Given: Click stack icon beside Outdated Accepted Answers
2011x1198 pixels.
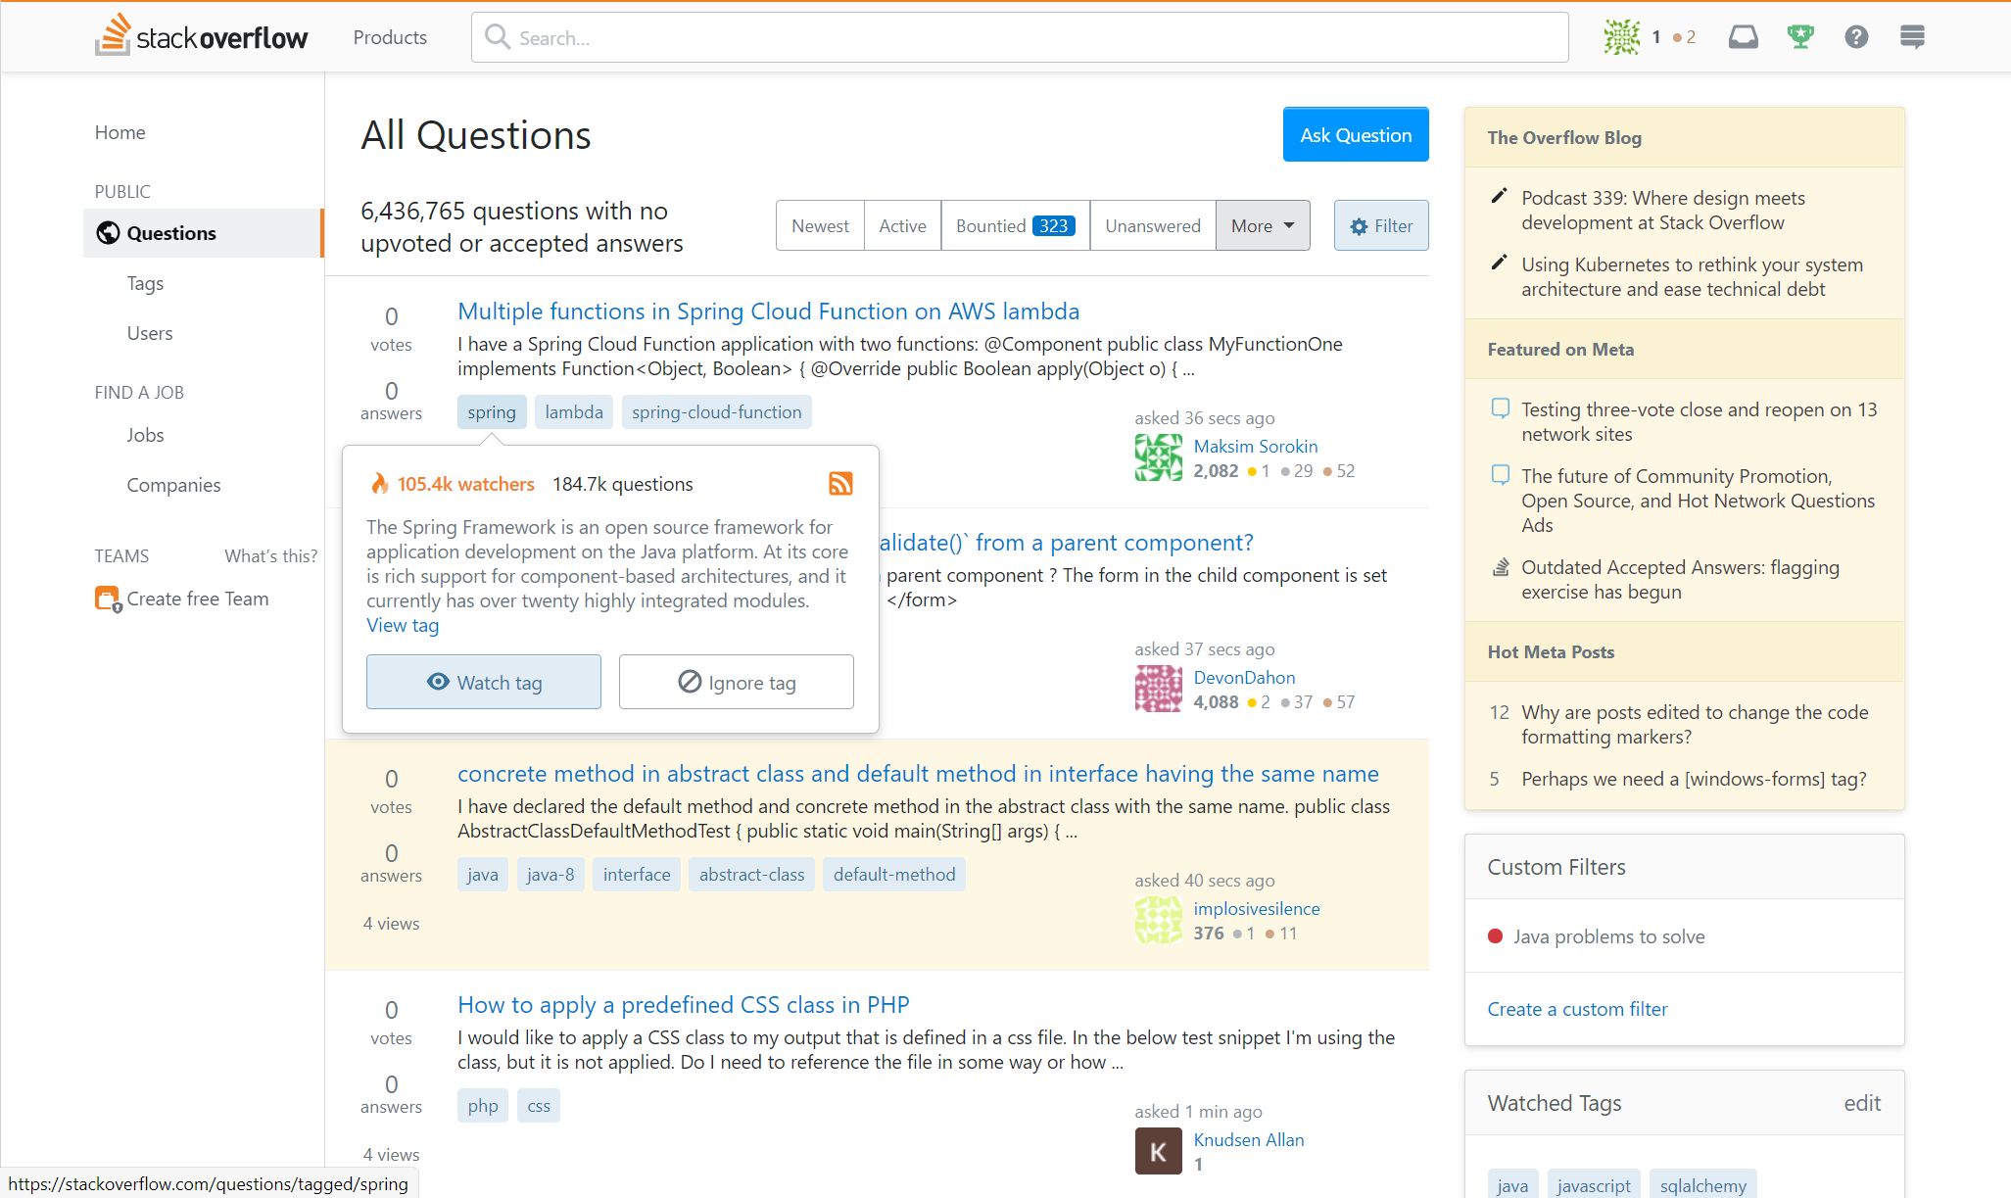Looking at the screenshot, I should (1500, 567).
